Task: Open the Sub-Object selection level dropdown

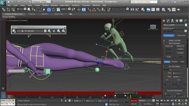Action: pos(185,31)
